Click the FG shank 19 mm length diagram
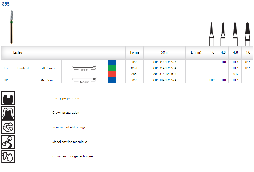254x172 pixels. [x=84, y=68]
